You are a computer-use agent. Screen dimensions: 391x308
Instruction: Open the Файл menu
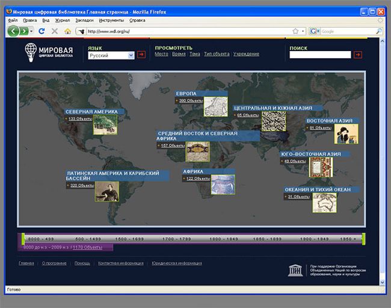[13, 20]
